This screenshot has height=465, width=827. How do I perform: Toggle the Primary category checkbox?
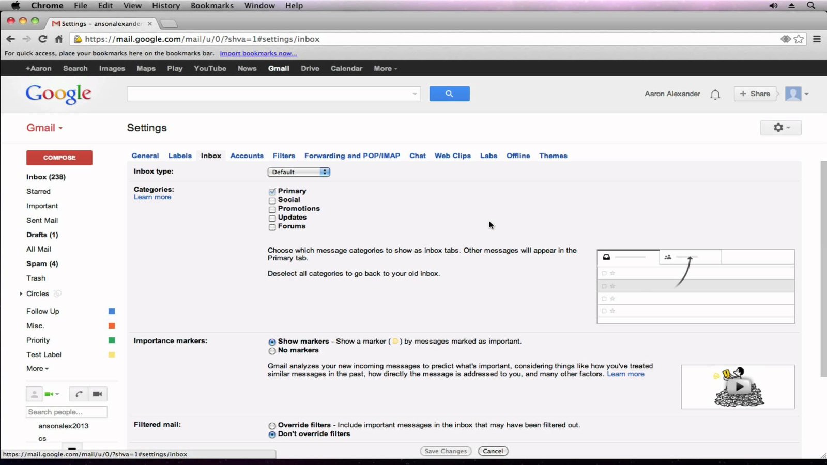(272, 192)
